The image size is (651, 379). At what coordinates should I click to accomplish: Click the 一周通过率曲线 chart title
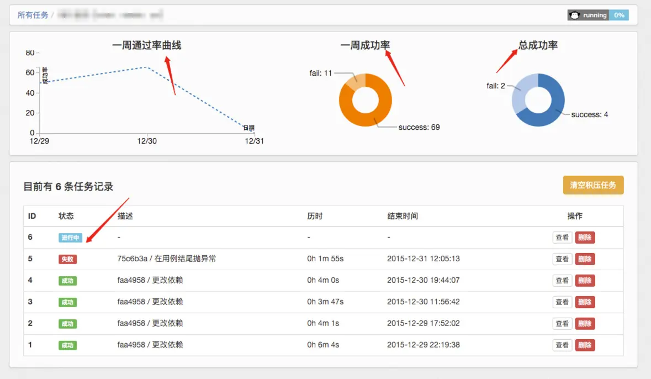146,45
